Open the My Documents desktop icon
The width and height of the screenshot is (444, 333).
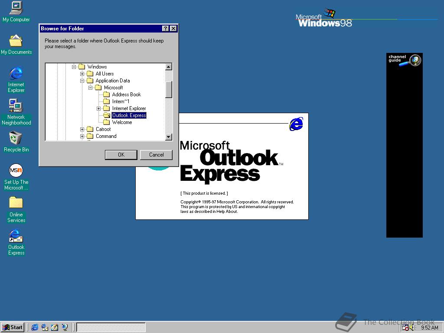[x=16, y=45]
